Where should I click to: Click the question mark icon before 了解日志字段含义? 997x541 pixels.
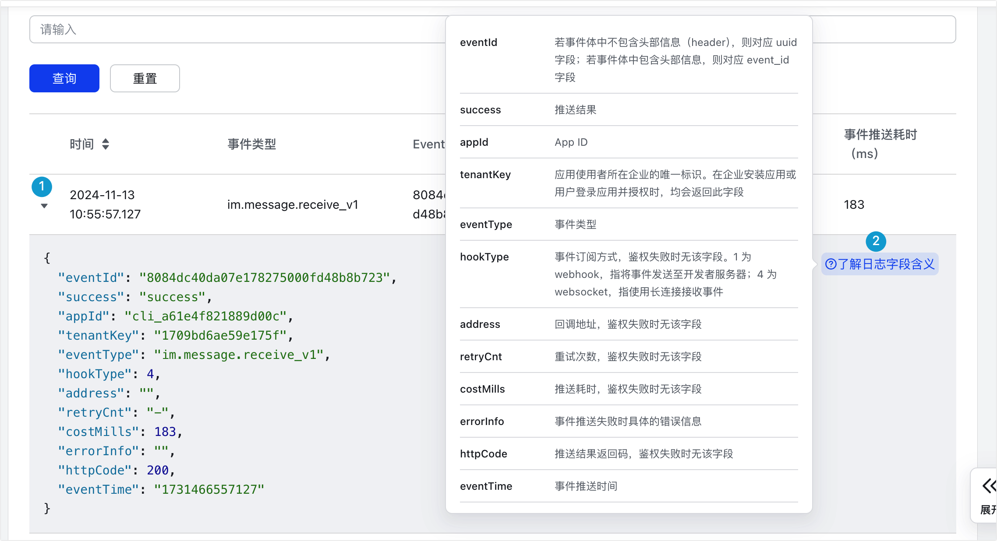(x=831, y=264)
